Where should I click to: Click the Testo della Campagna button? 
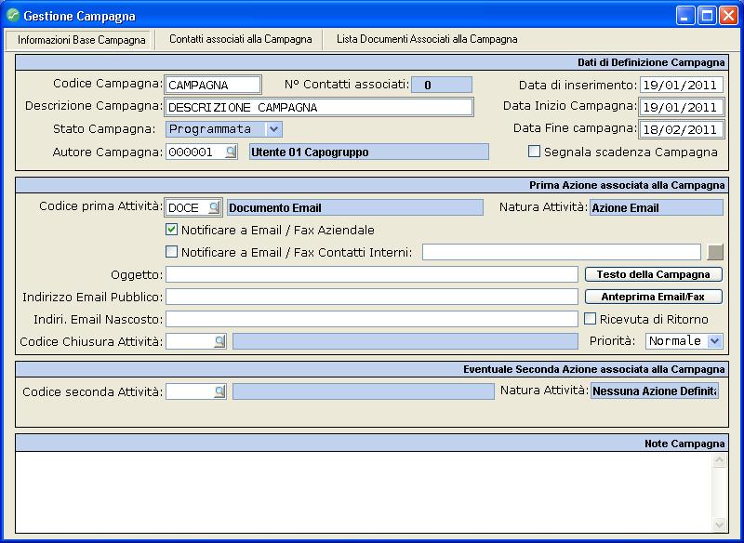(x=654, y=274)
